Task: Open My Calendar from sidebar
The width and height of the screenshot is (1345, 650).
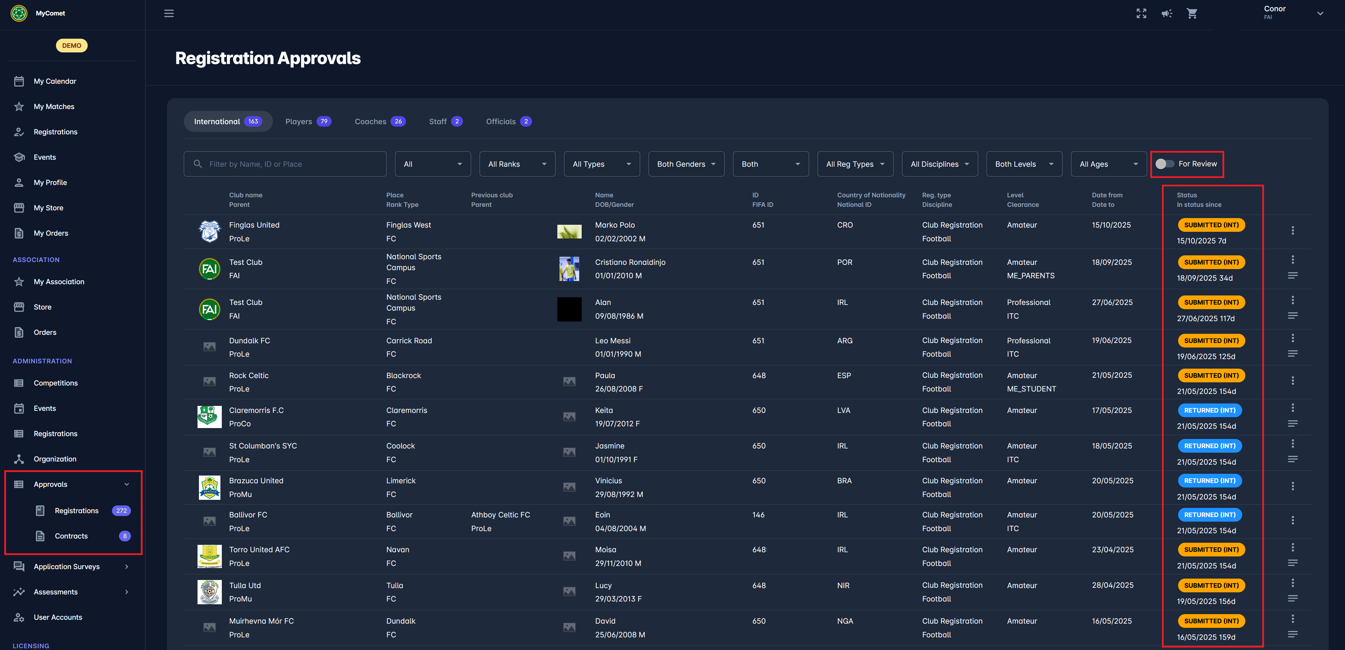Action: click(55, 81)
